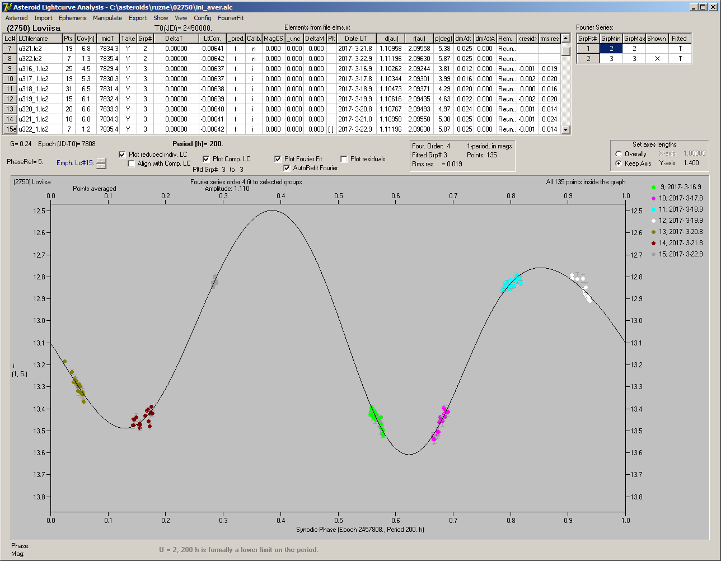Viewport: 721px width, 561px height.
Task: Toggle AutoRefit Fourier checkbox
Action: pos(287,168)
